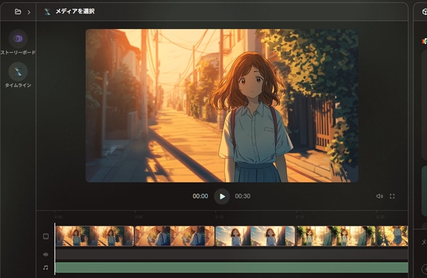Play the video preview
Viewport: 427px width, 278px height.
[222, 196]
